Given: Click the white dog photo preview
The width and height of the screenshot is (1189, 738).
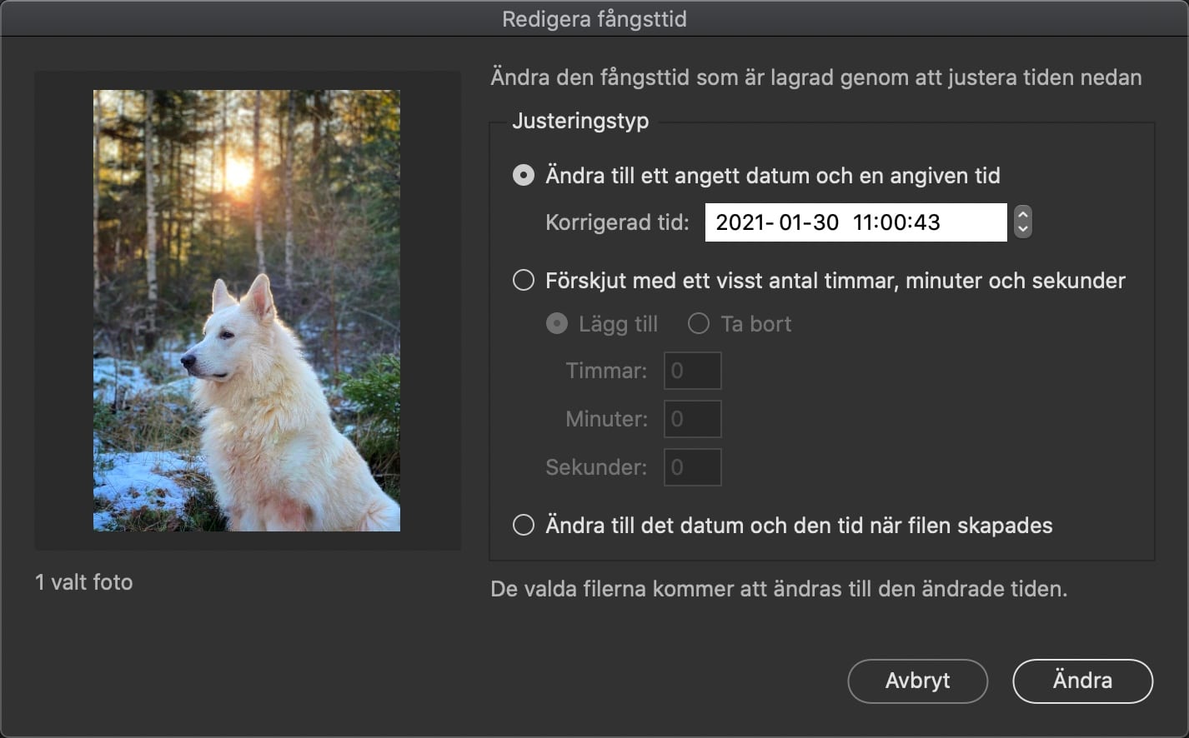Looking at the screenshot, I should point(247,311).
